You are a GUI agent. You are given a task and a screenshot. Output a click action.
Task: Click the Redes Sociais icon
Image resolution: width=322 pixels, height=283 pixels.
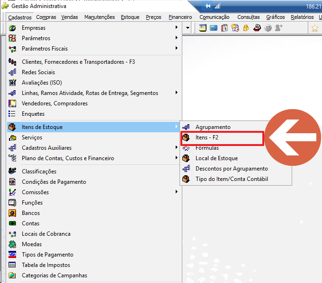click(12, 72)
